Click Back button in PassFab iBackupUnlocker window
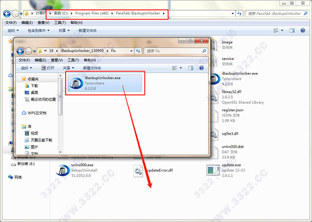This screenshot has width=312, height=222. click(7, 13)
